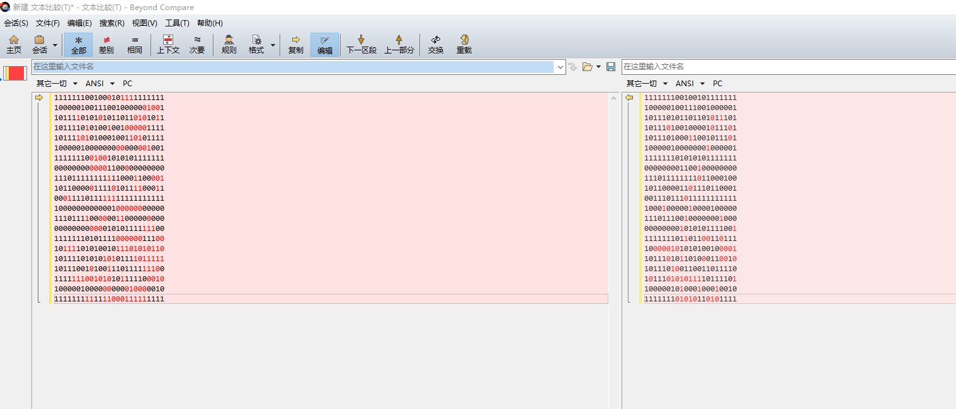
Task: Click the 重载 reload icon
Action: click(464, 44)
